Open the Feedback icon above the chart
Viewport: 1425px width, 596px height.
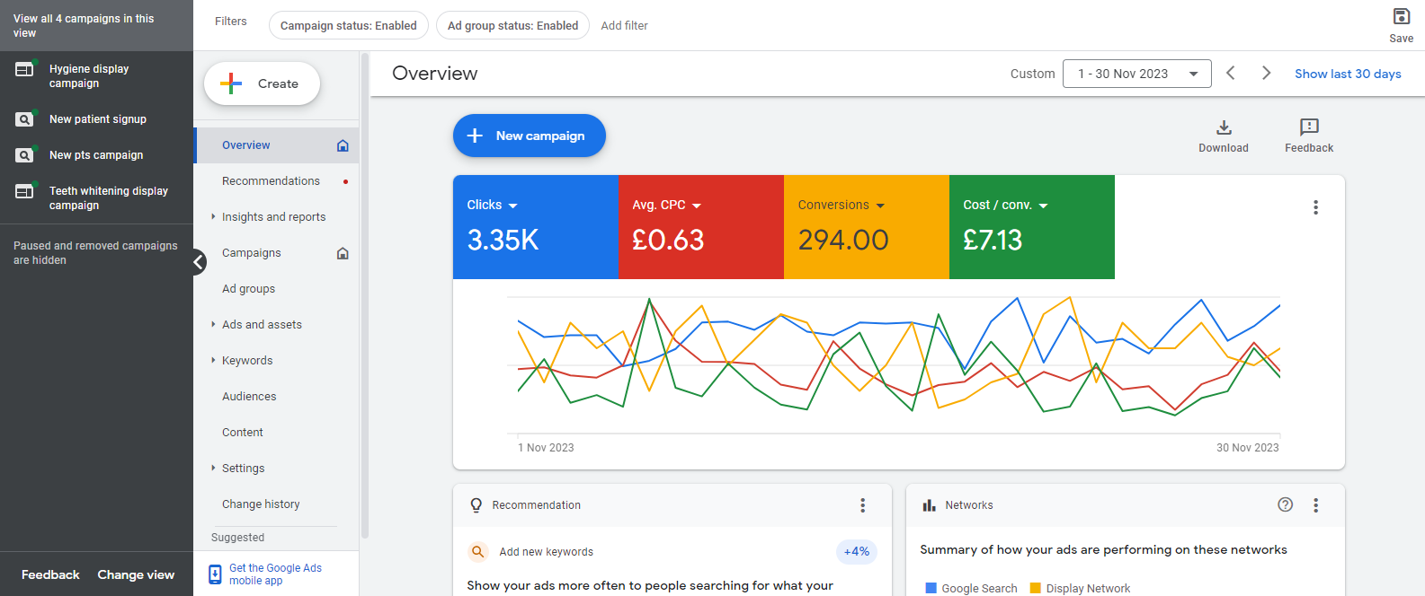point(1308,127)
